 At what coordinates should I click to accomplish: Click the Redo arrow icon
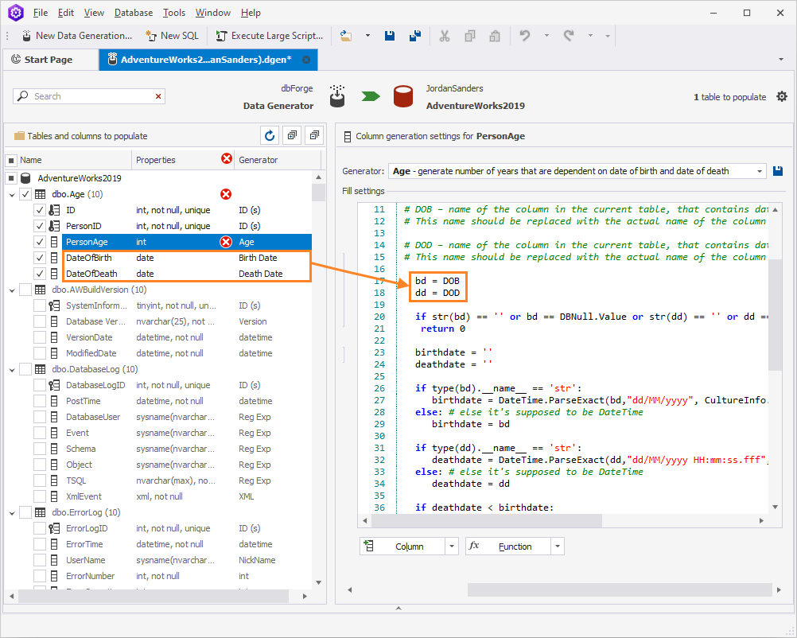click(x=568, y=36)
